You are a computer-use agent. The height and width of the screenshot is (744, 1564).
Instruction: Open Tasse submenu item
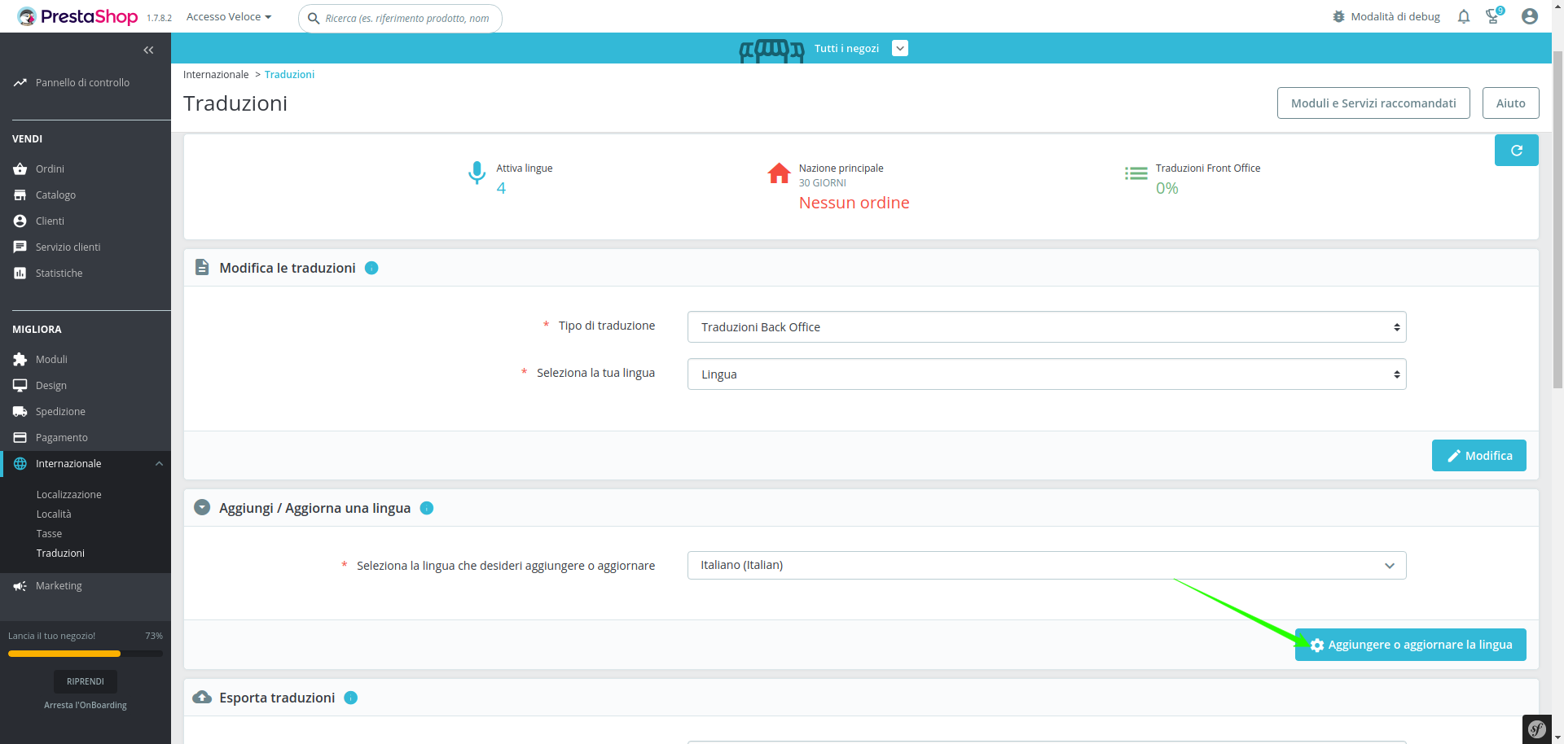(49, 533)
